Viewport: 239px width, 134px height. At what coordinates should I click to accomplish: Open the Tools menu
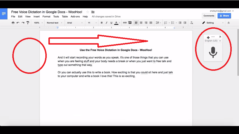click(x=56, y=16)
